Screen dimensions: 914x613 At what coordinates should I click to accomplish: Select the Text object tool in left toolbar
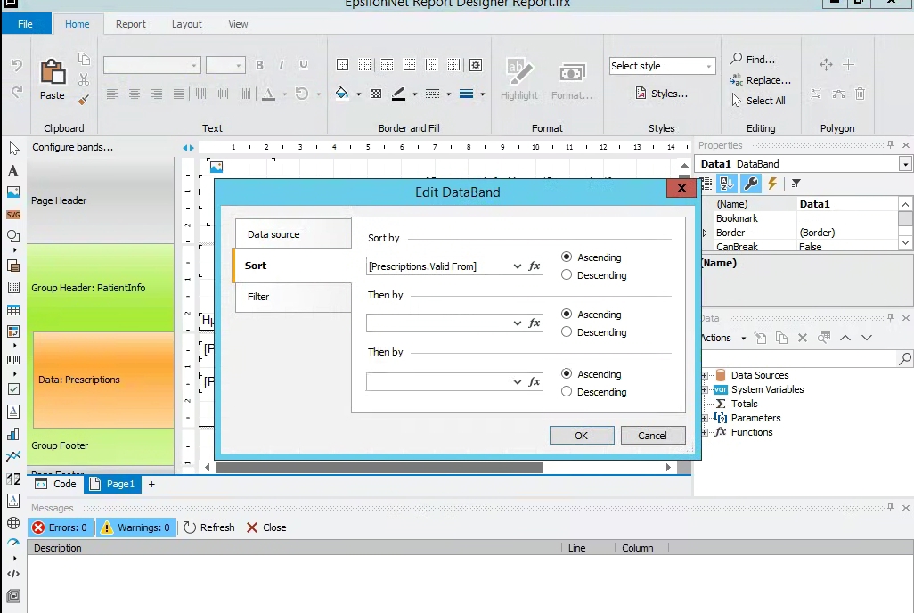point(13,170)
